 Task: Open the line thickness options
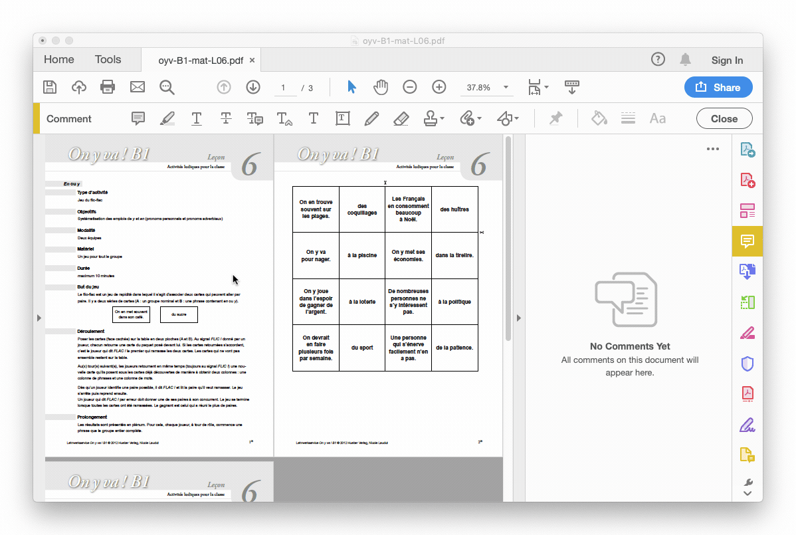pos(628,119)
